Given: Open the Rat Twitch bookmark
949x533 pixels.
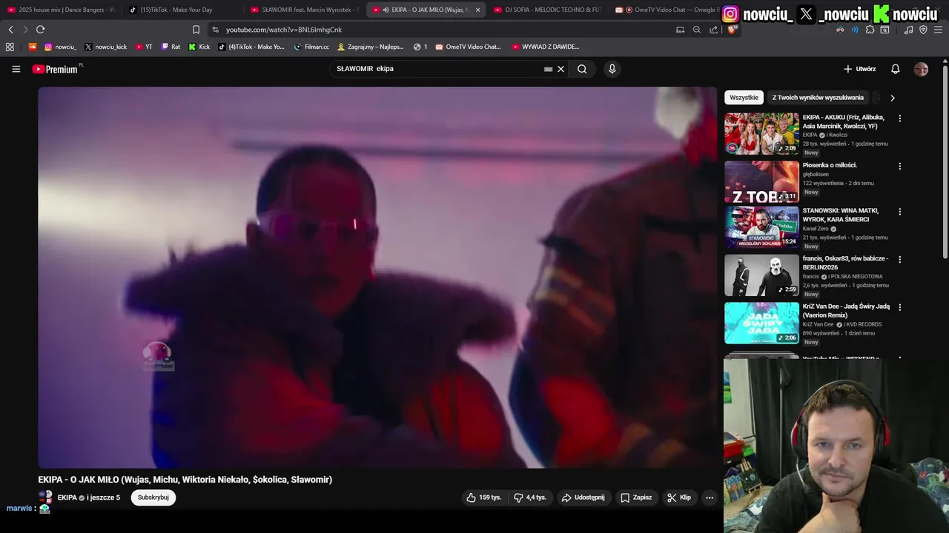Looking at the screenshot, I should click(x=171, y=47).
